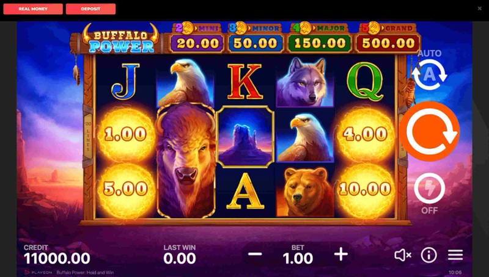Click the REAL MONEY button
This screenshot has height=277, width=489.
click(x=33, y=9)
